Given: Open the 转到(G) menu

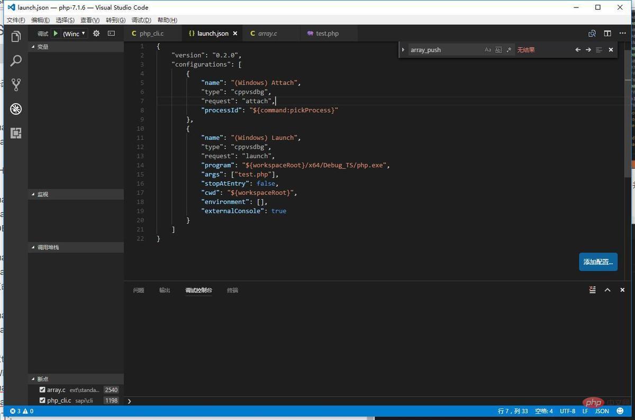Looking at the screenshot, I should pyautogui.click(x=115, y=20).
